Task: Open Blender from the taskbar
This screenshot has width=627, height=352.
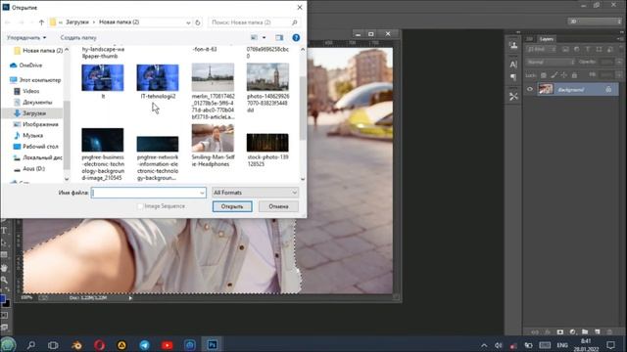Action: [76, 345]
